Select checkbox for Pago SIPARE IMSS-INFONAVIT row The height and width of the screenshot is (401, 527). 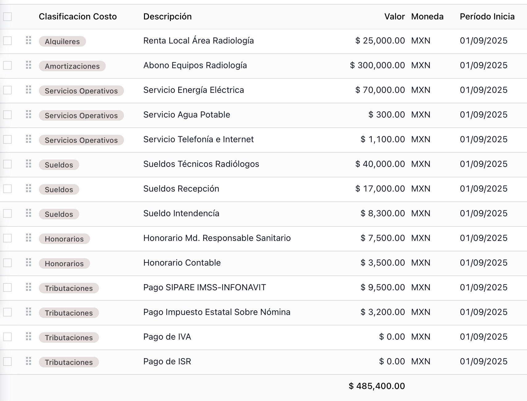tap(7, 287)
